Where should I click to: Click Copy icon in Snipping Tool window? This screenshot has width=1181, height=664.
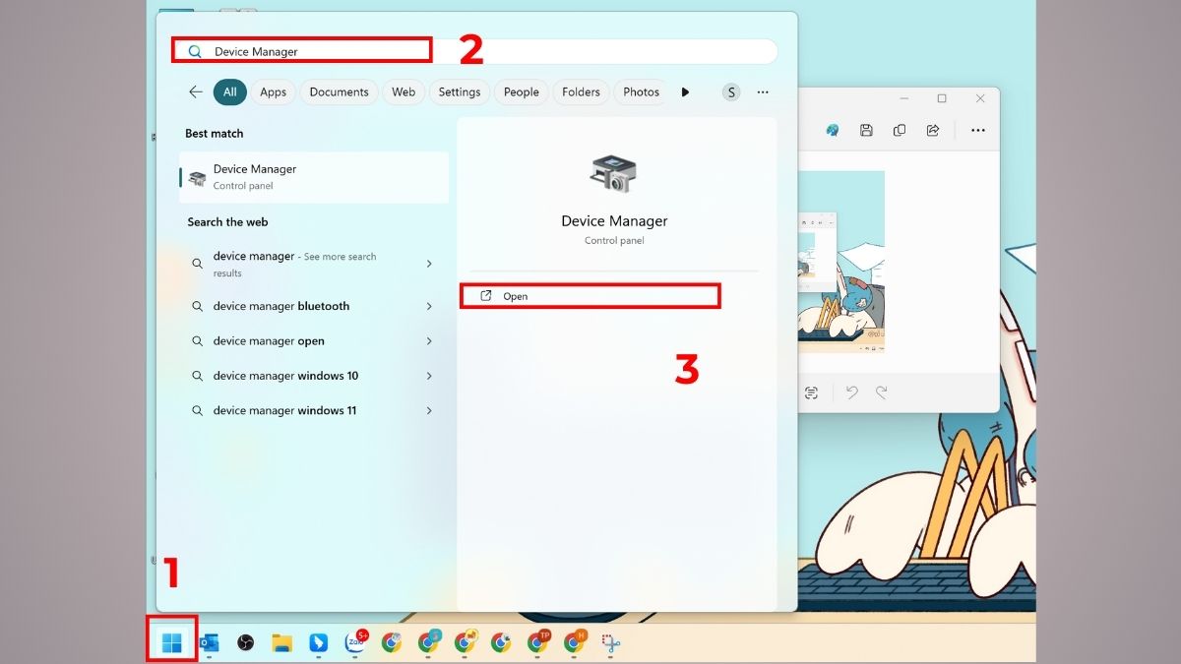pyautogui.click(x=900, y=130)
